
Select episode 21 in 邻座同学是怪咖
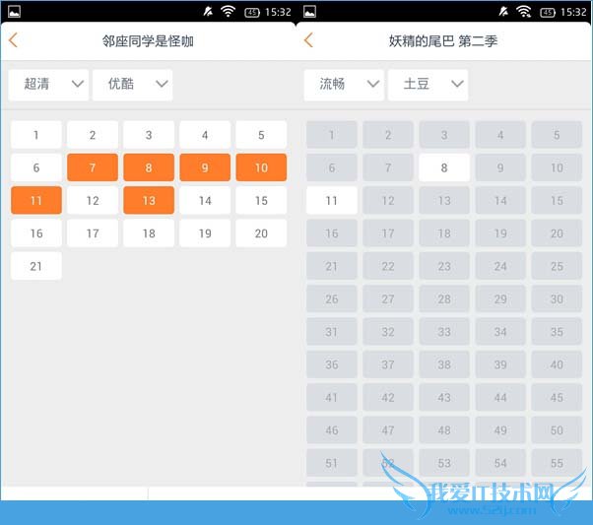click(x=36, y=266)
